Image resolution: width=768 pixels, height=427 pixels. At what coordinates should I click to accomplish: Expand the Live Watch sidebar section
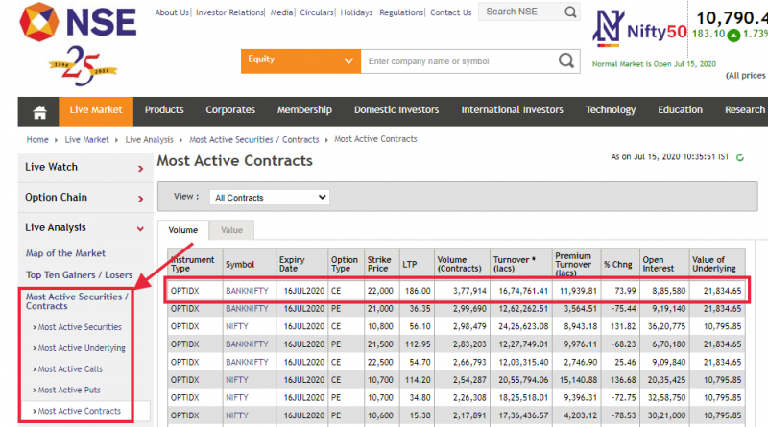(84, 168)
